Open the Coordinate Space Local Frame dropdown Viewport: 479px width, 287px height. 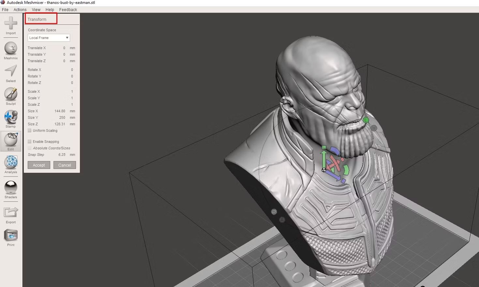tap(49, 38)
